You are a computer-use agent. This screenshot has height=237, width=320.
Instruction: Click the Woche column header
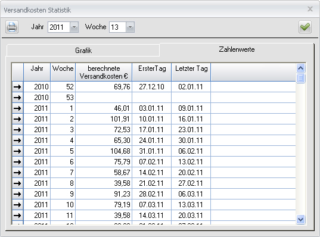[x=63, y=72]
